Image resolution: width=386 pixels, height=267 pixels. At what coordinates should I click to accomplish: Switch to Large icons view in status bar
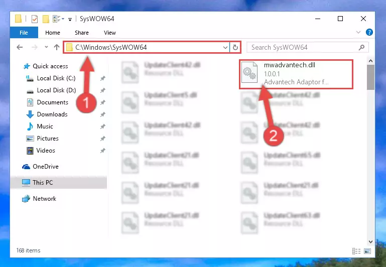point(367,251)
